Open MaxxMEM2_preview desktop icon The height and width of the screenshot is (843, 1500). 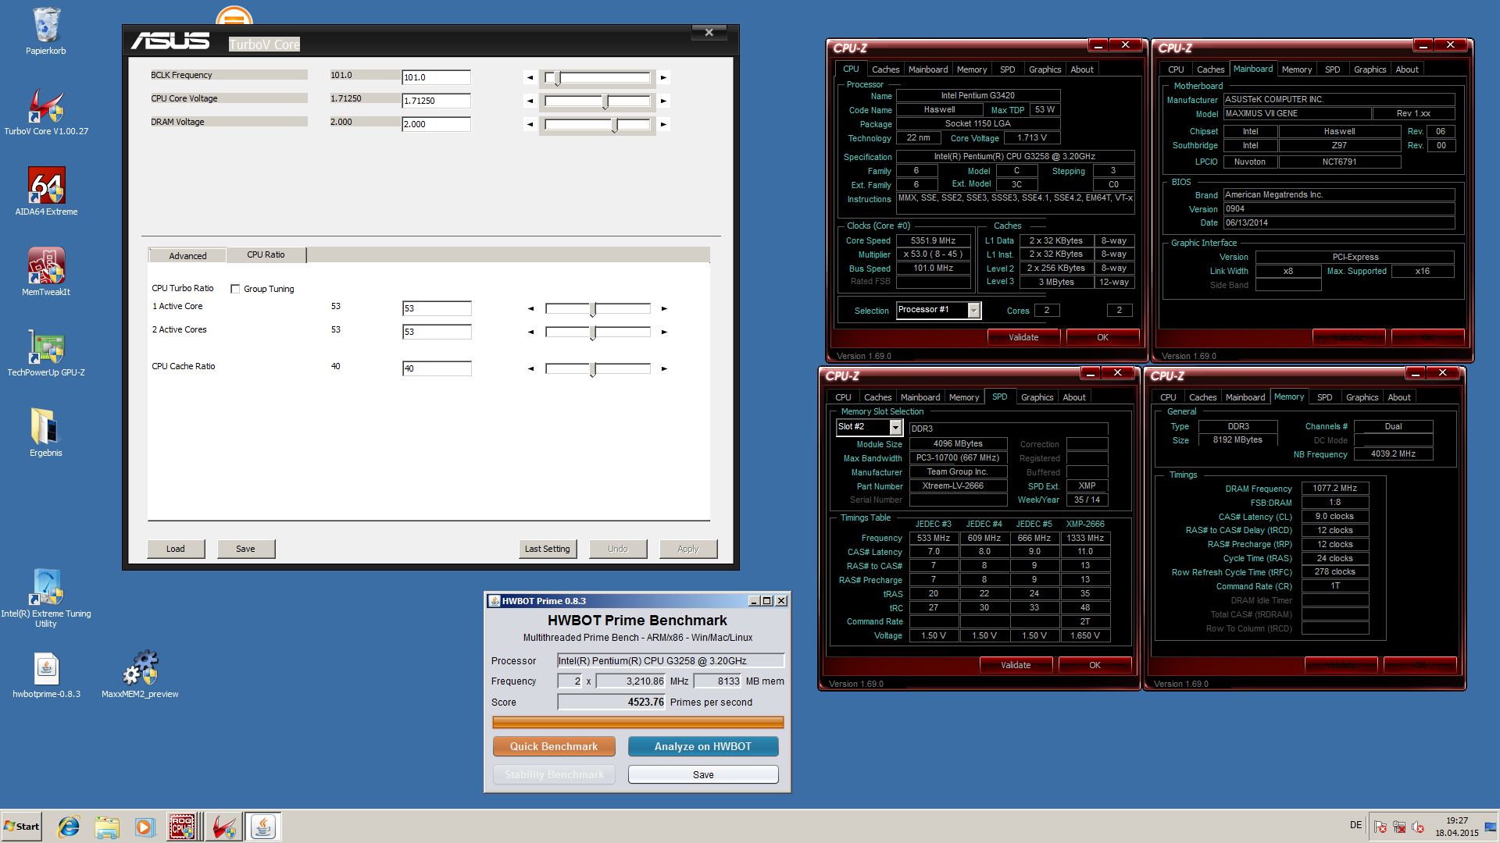click(x=140, y=674)
